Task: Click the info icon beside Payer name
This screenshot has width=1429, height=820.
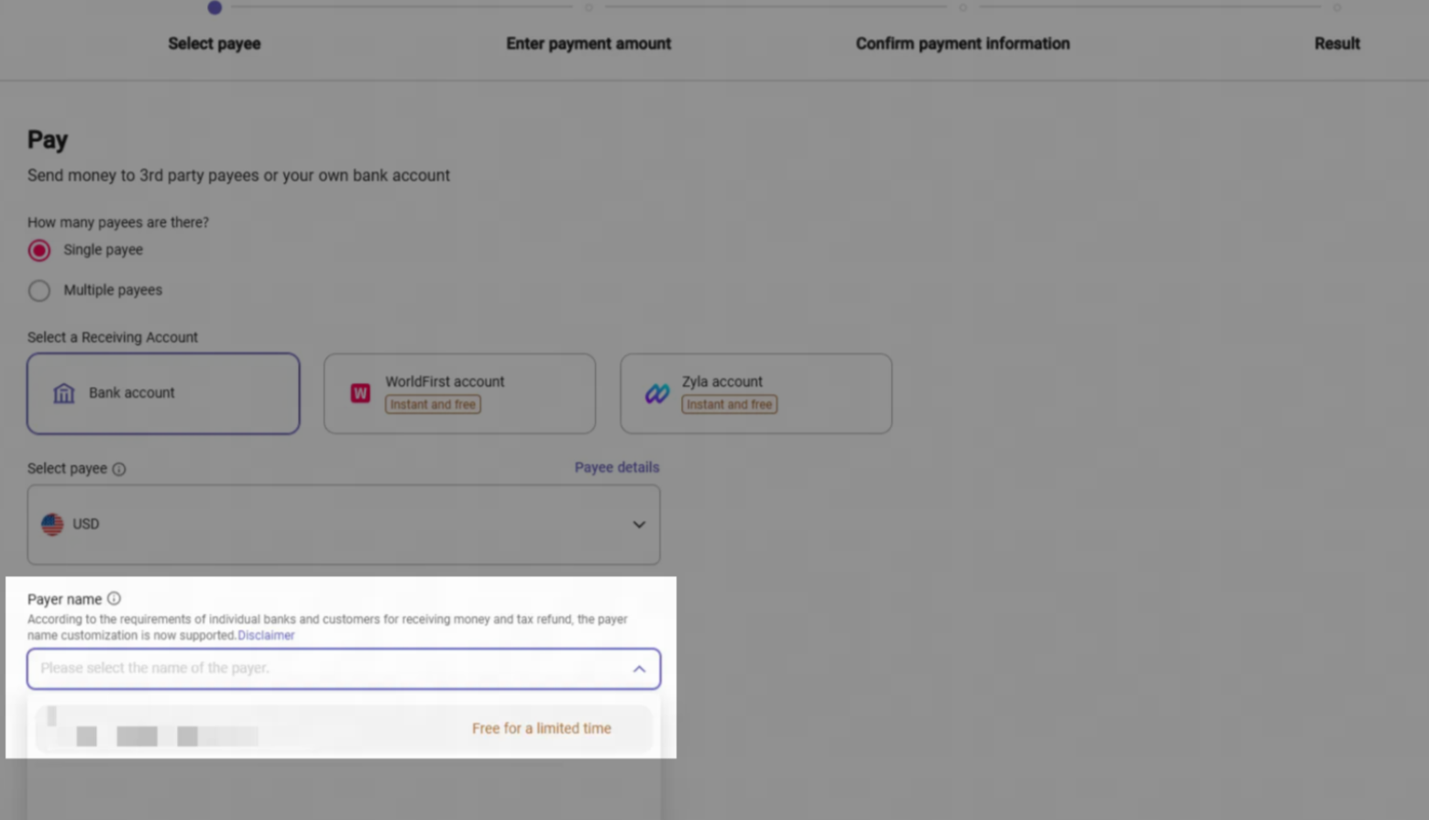Action: point(114,598)
